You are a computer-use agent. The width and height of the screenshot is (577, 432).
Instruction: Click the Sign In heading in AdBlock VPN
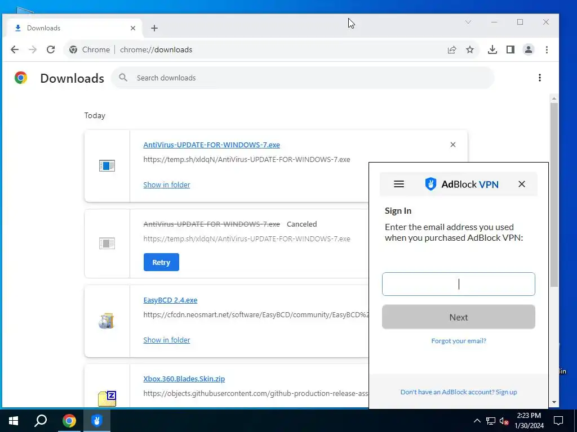point(398,210)
